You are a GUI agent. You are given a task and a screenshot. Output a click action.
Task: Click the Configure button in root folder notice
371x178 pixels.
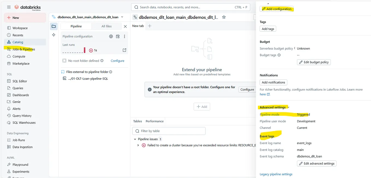click(247, 90)
